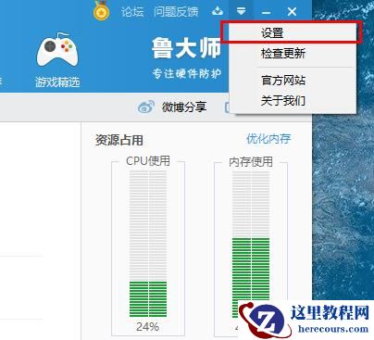Open 问题反馈 feedback link

pyautogui.click(x=176, y=12)
